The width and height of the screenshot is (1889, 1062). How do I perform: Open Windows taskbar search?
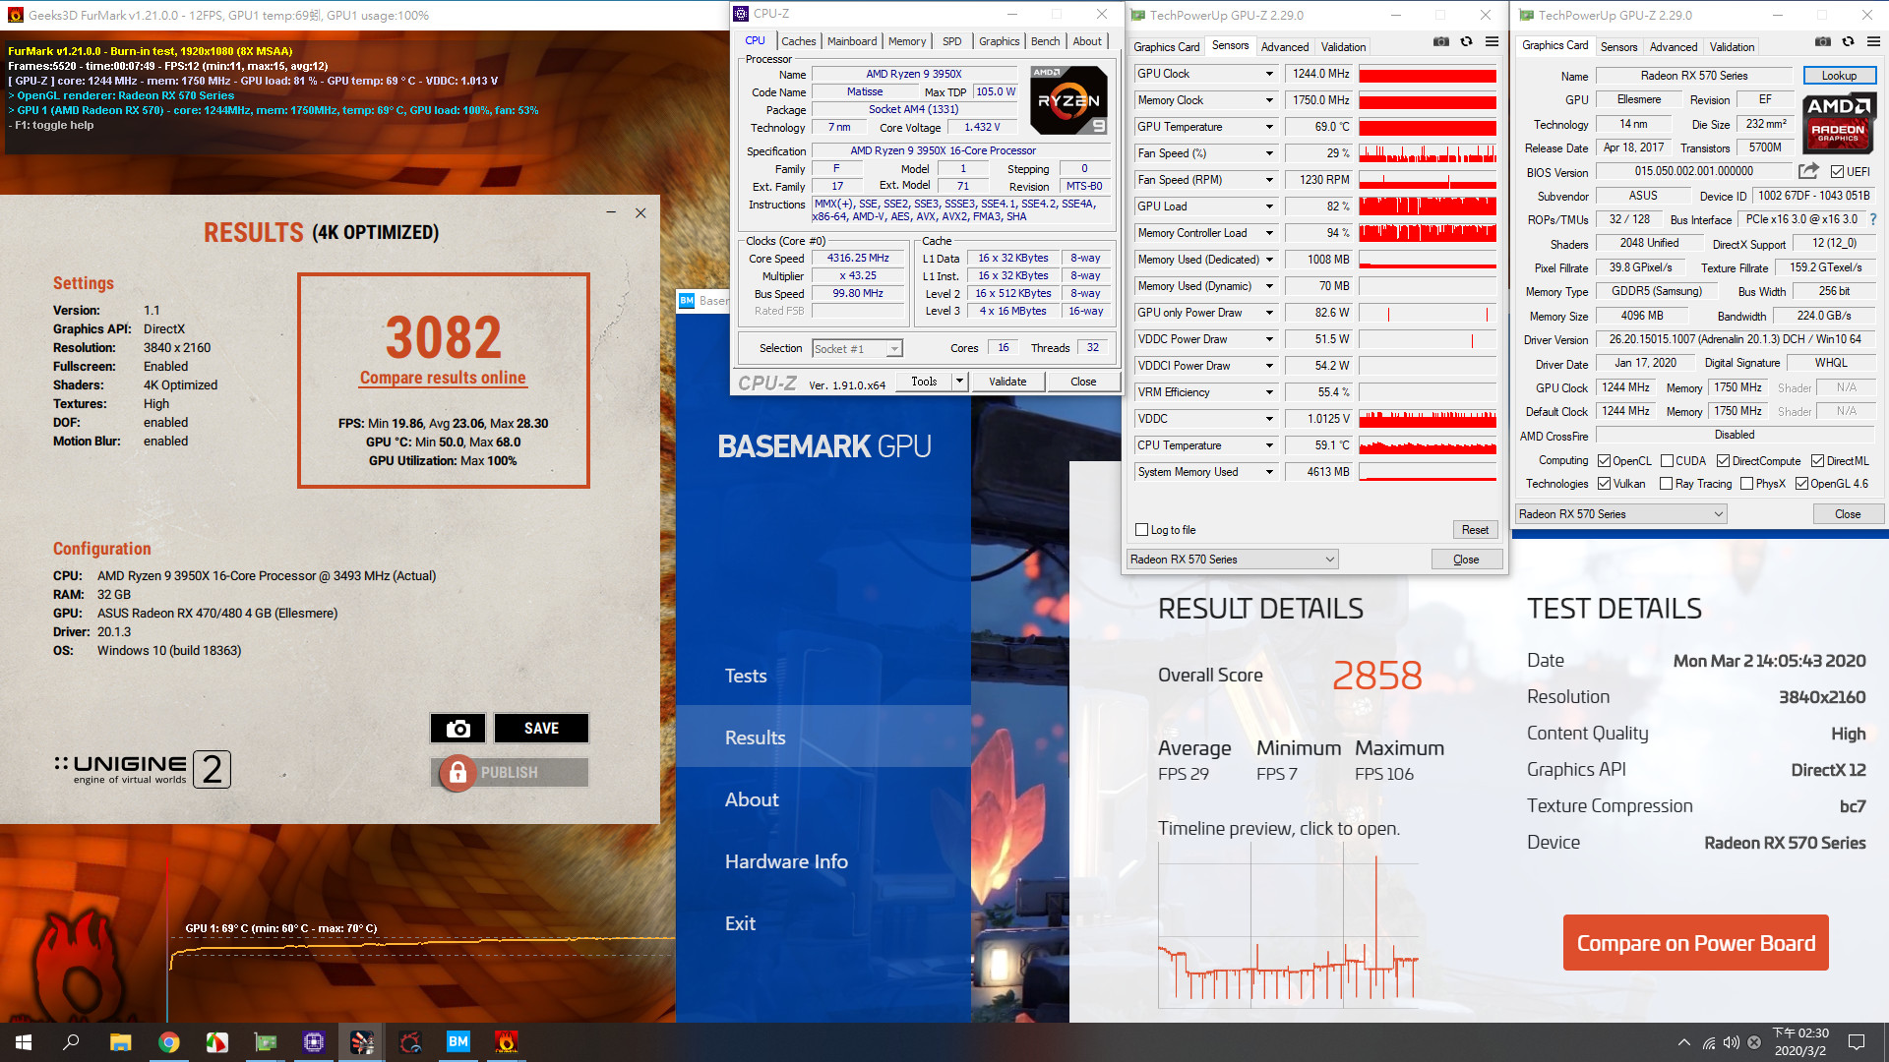pos(71,1042)
